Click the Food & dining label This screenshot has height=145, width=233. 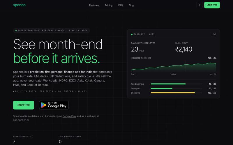pos(137,84)
